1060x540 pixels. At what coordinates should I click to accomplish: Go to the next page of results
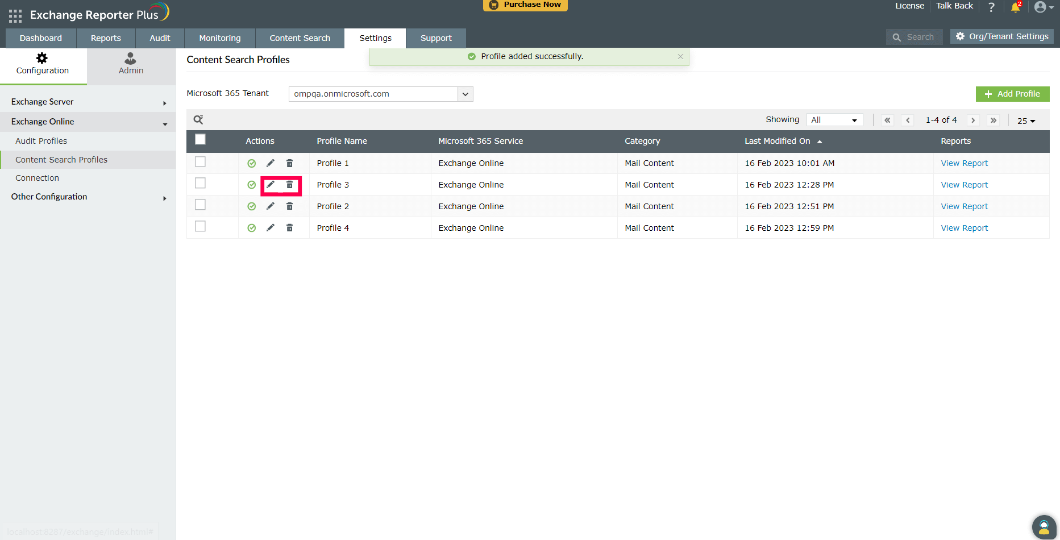tap(973, 120)
